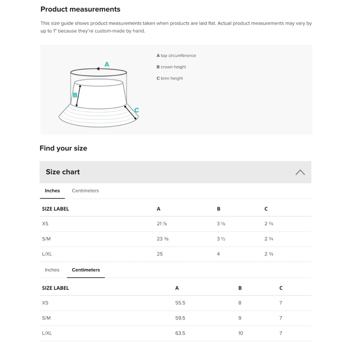Click the 25 circumference value for L/XL

[x=160, y=254]
